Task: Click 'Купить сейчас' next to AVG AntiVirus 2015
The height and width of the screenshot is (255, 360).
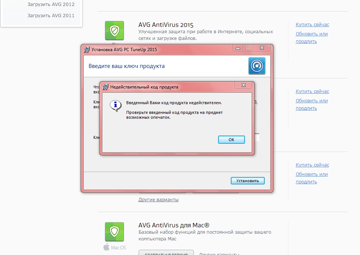Action: tap(312, 25)
